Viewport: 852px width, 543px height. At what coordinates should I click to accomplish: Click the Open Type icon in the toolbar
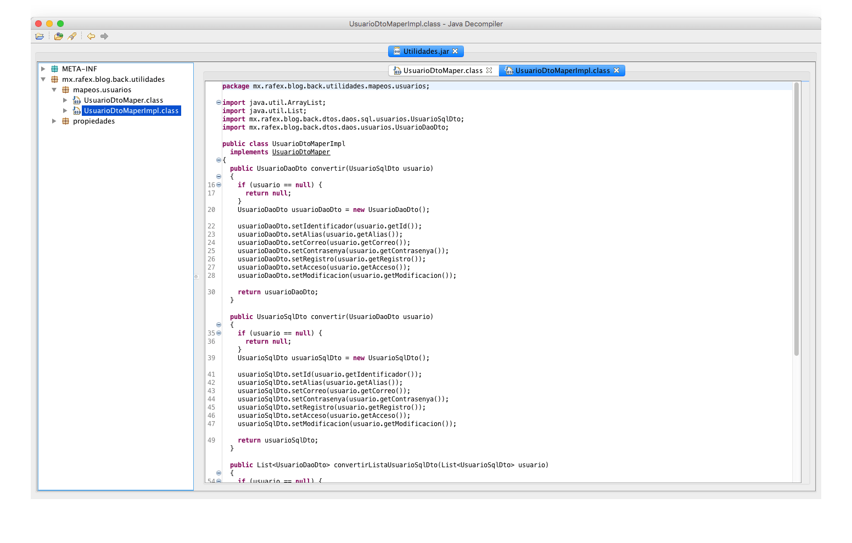click(x=59, y=36)
